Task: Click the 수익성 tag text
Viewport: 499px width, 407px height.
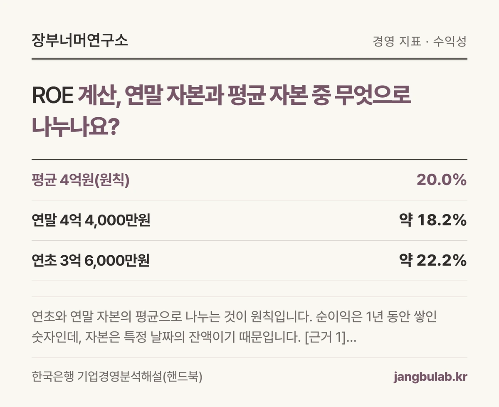Action: click(x=450, y=42)
